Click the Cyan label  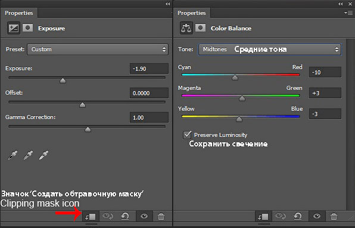[185, 67]
